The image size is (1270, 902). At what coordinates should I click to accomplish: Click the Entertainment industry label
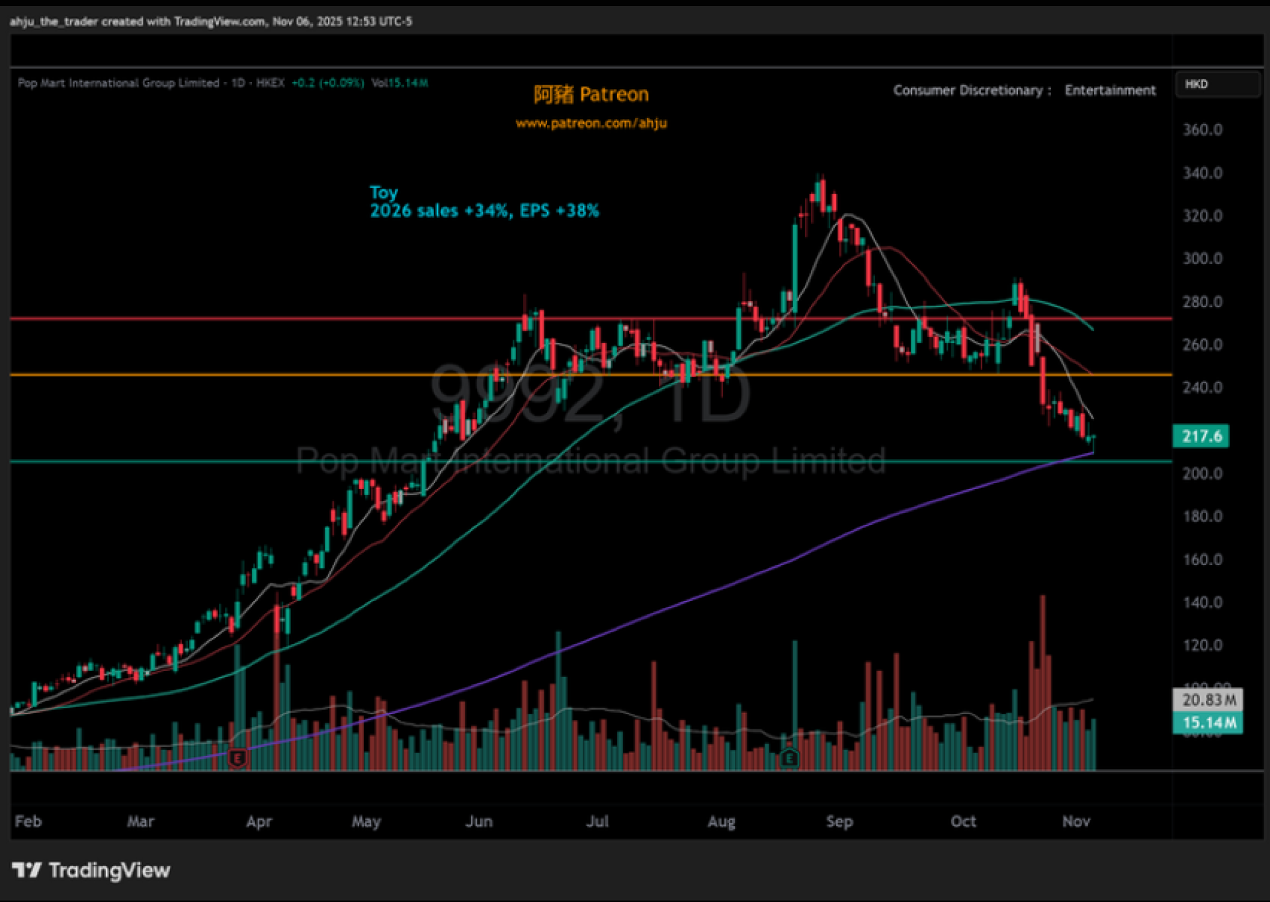pos(1110,90)
